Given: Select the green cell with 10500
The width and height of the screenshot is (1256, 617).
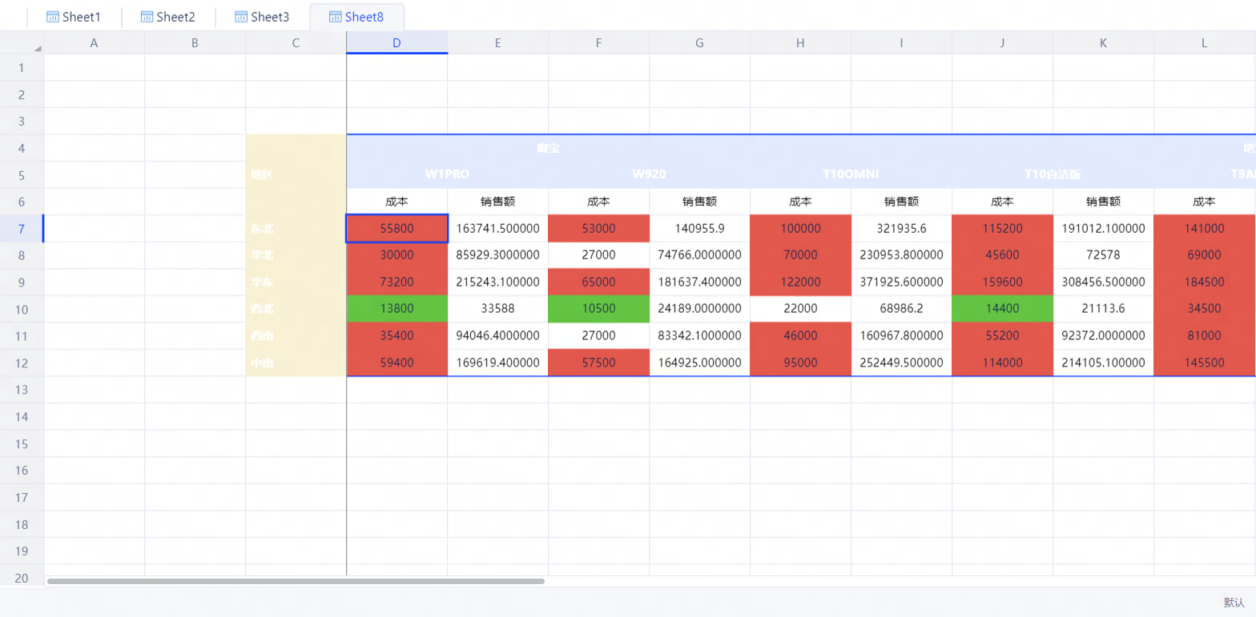Looking at the screenshot, I should pyautogui.click(x=598, y=308).
